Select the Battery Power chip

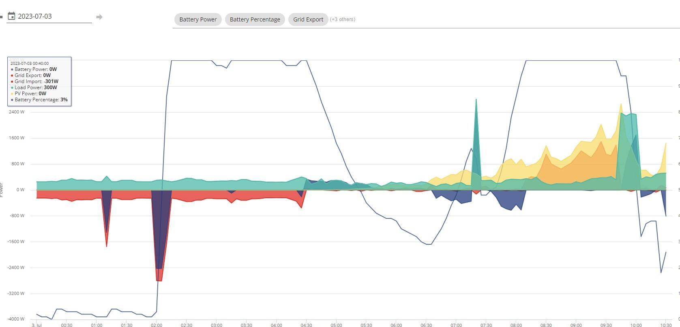click(x=198, y=19)
